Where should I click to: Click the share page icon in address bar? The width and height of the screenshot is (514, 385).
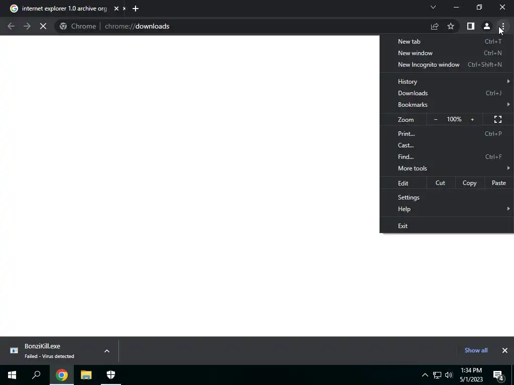[x=435, y=26]
